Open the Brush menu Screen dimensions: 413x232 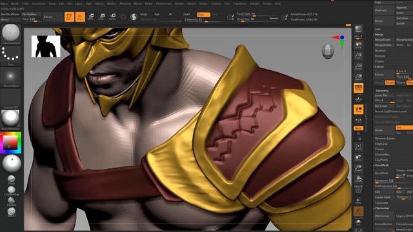click(15, 4)
